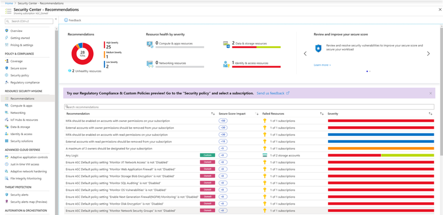Open Pricing & settings menu item
The width and height of the screenshot is (443, 215).
click(x=22, y=45)
